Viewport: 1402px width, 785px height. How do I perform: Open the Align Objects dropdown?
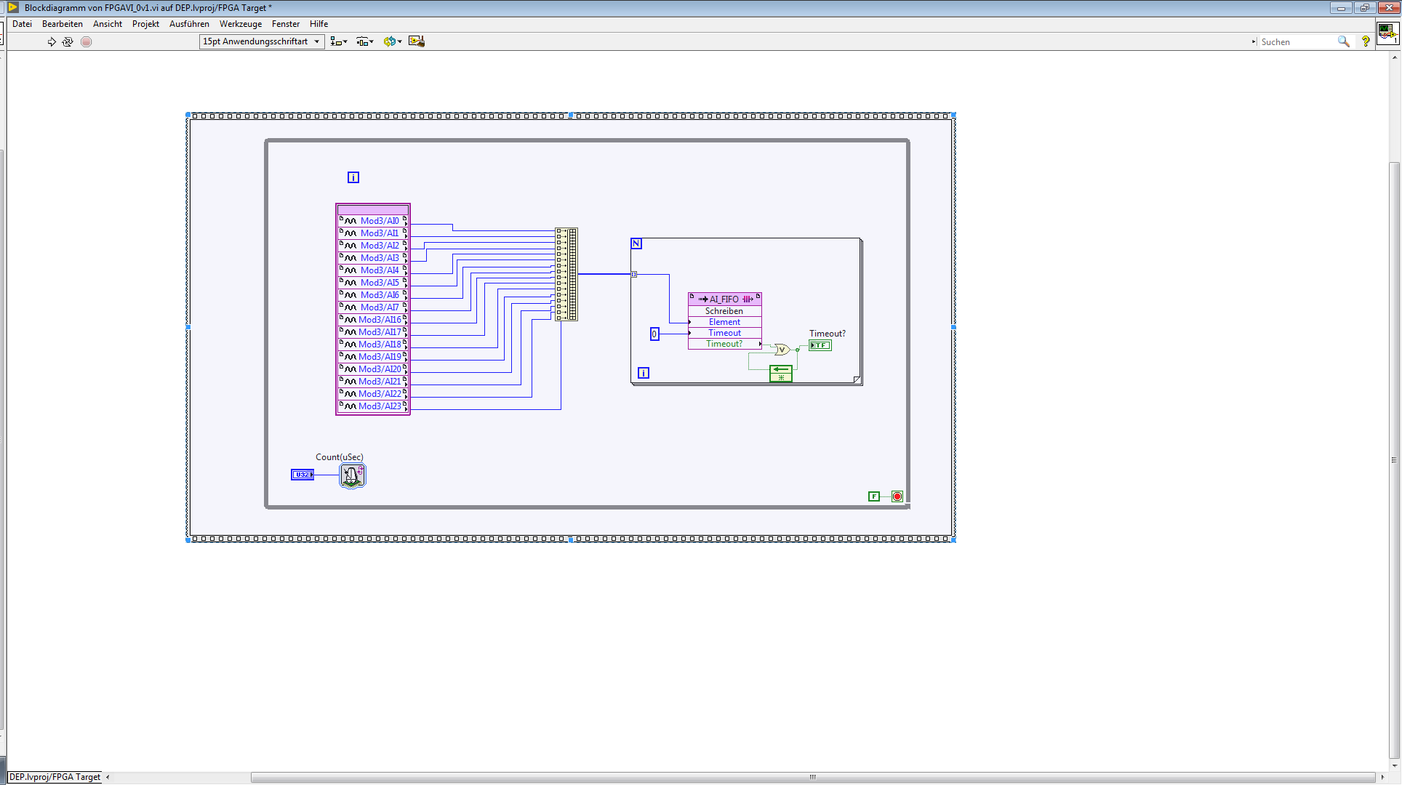[339, 41]
